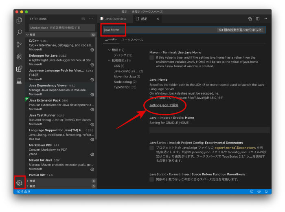This screenshot has width=285, height=212.
Task: Open the Extensions view icon
Action: [x=19, y=69]
